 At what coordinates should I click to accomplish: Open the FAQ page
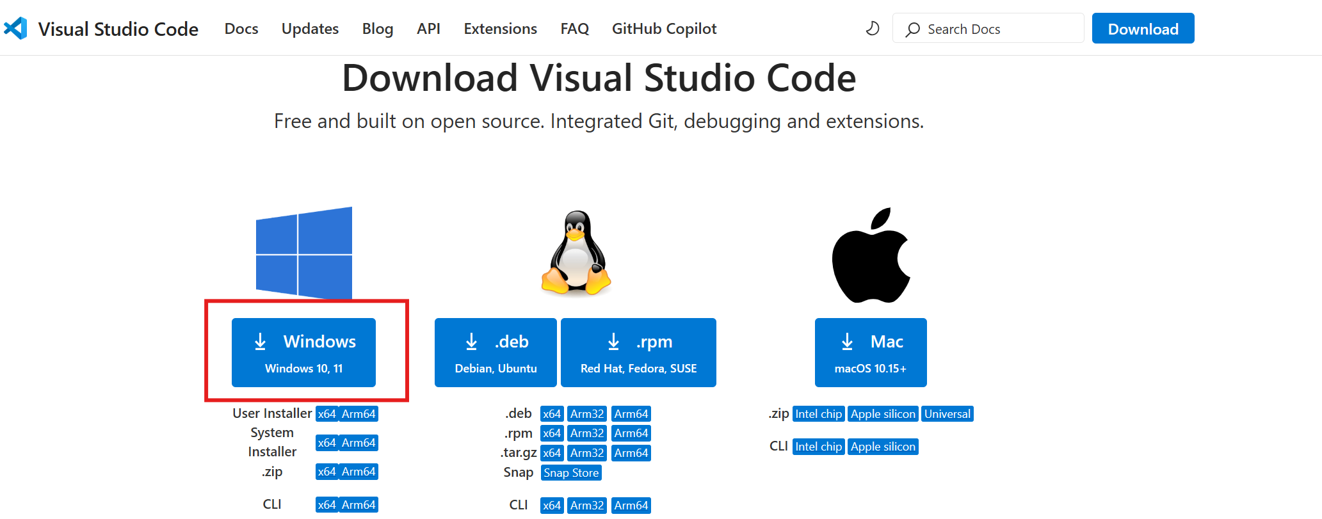pyautogui.click(x=574, y=29)
